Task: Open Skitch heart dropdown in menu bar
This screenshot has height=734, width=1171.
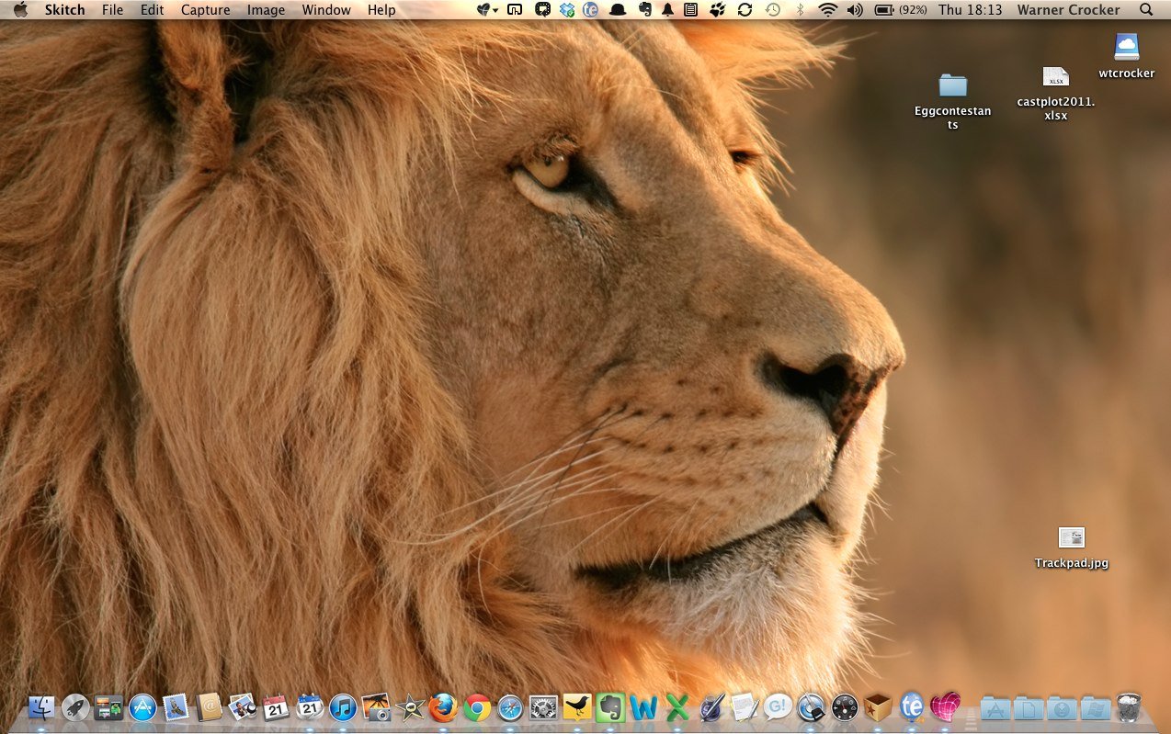Action: [x=488, y=10]
